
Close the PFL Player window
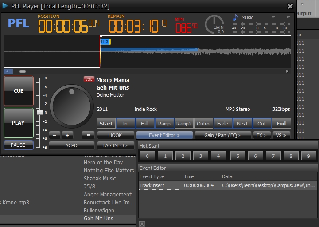[x=290, y=6]
